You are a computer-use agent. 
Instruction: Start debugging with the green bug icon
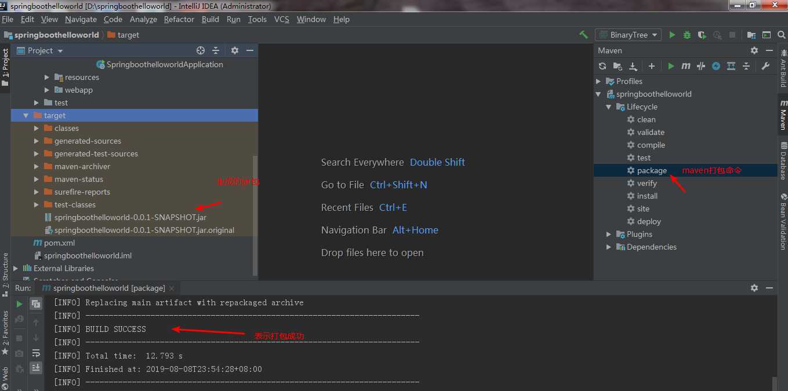687,35
